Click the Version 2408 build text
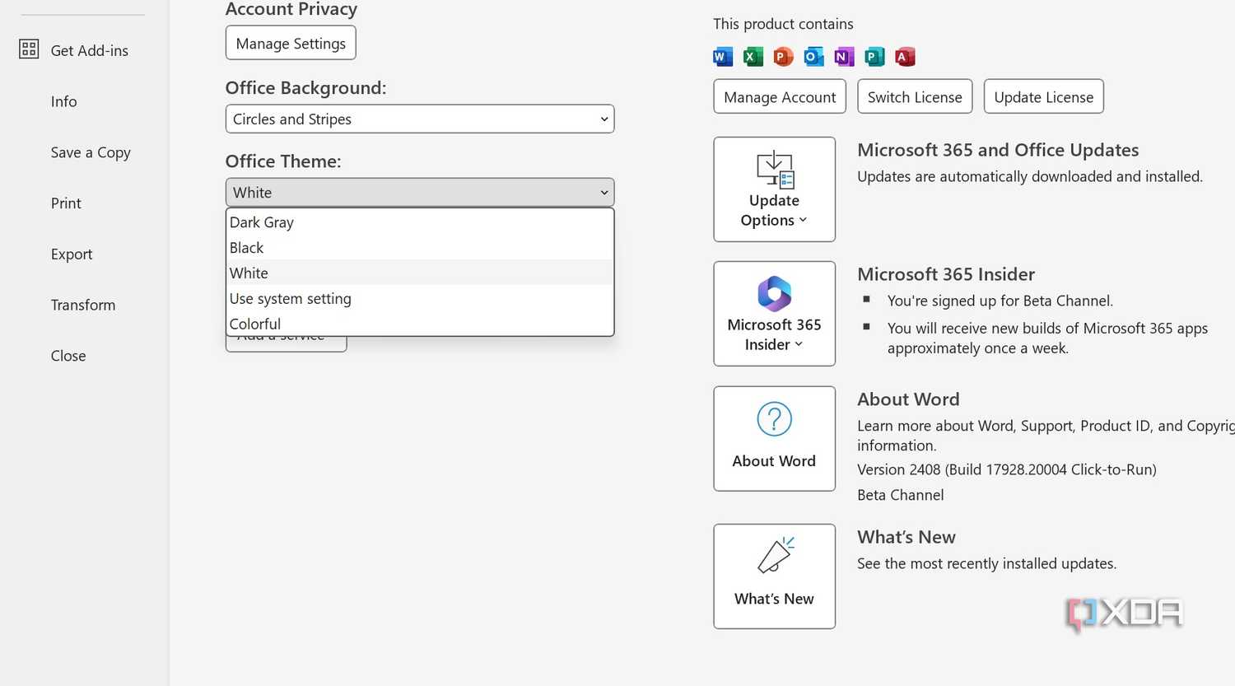The image size is (1235, 686). [1007, 469]
